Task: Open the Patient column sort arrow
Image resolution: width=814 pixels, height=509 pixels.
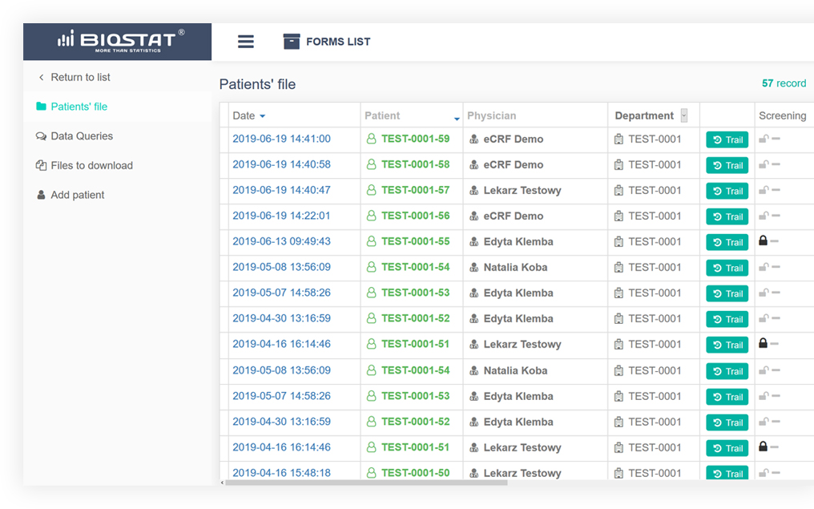Action: click(x=457, y=119)
